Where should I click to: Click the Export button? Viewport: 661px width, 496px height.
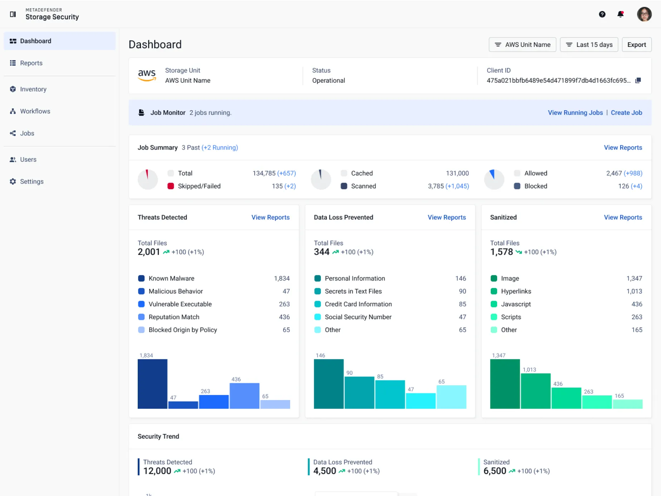636,45
